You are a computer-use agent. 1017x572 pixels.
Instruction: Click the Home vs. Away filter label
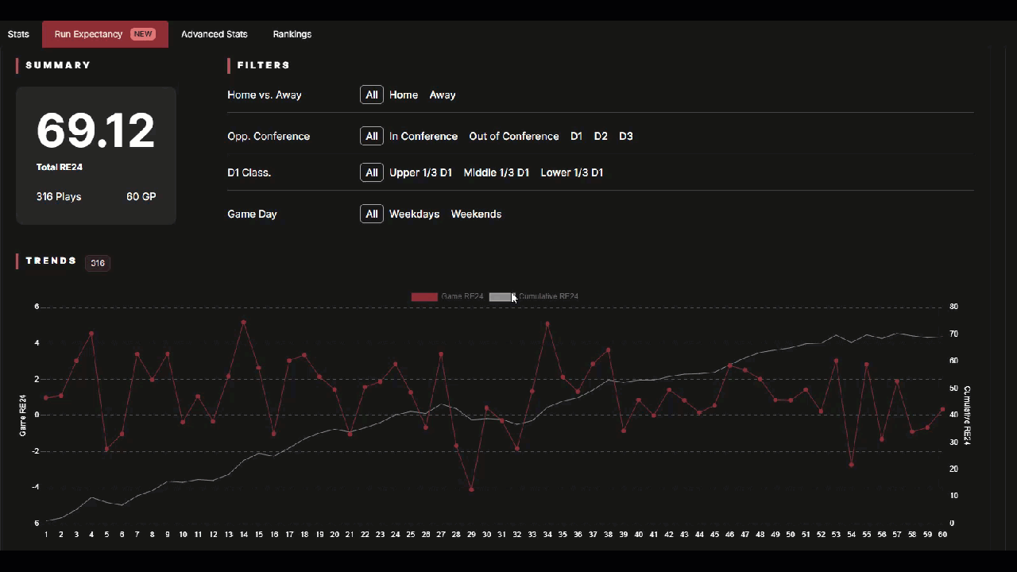tap(265, 95)
